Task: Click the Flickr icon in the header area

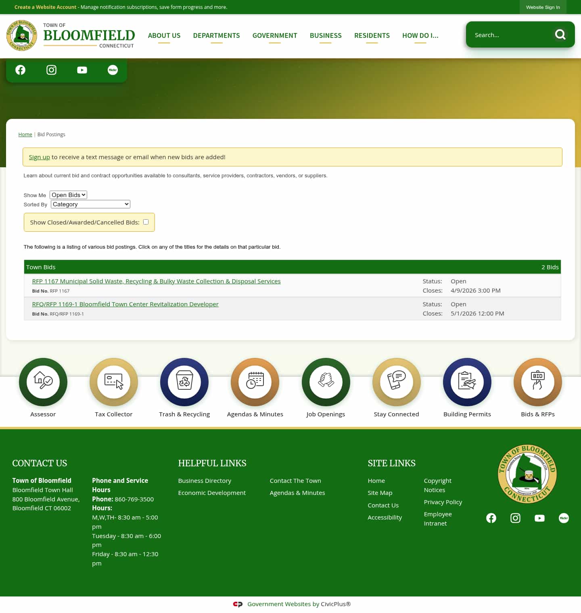Action: pos(112,70)
